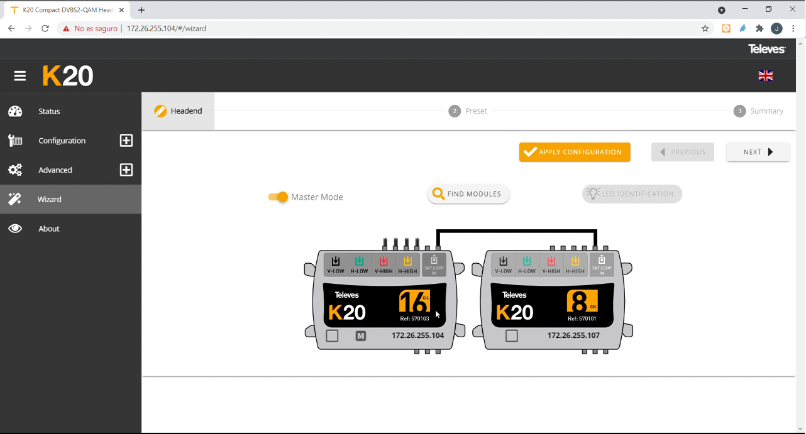Click the Find Modules button
806x434 pixels.
click(468, 194)
